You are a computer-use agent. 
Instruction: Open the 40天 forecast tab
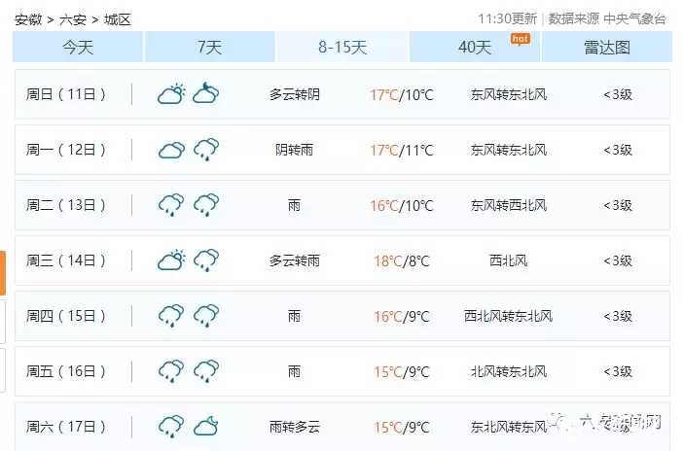click(x=475, y=47)
